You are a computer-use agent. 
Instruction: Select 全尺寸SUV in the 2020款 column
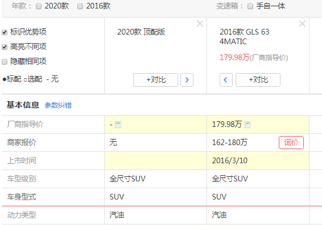point(127,179)
